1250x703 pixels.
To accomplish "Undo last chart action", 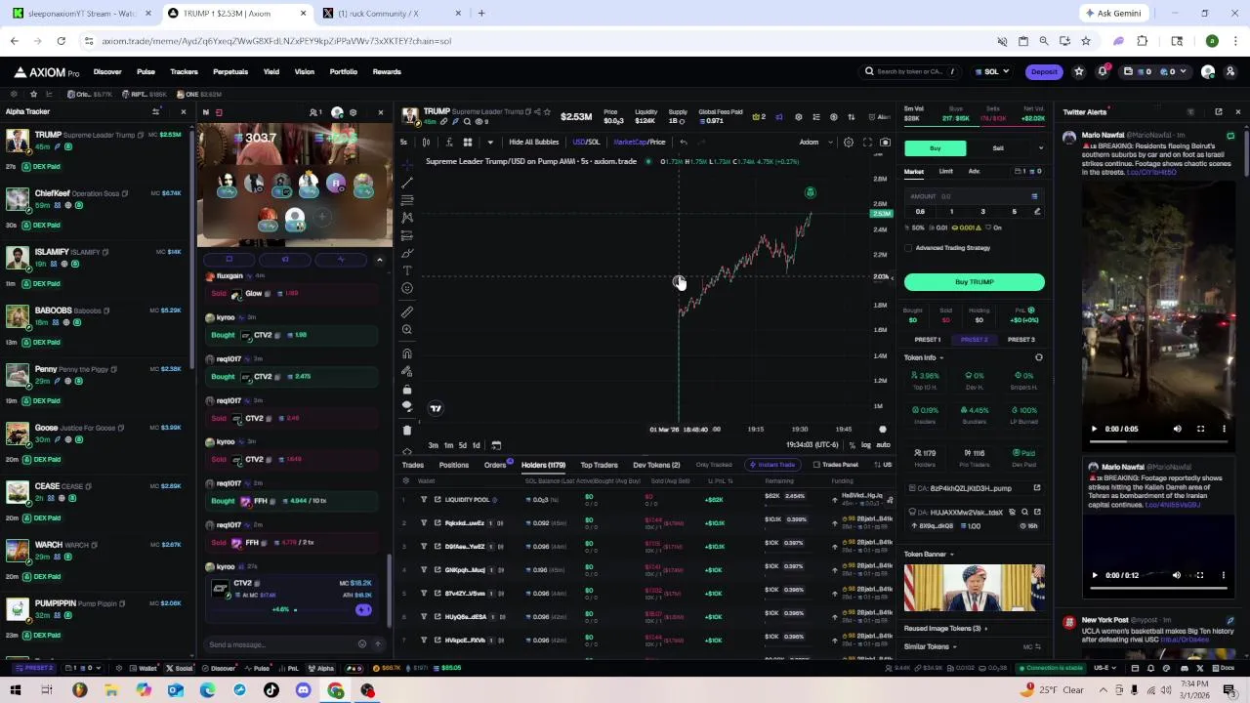I will pos(684,143).
